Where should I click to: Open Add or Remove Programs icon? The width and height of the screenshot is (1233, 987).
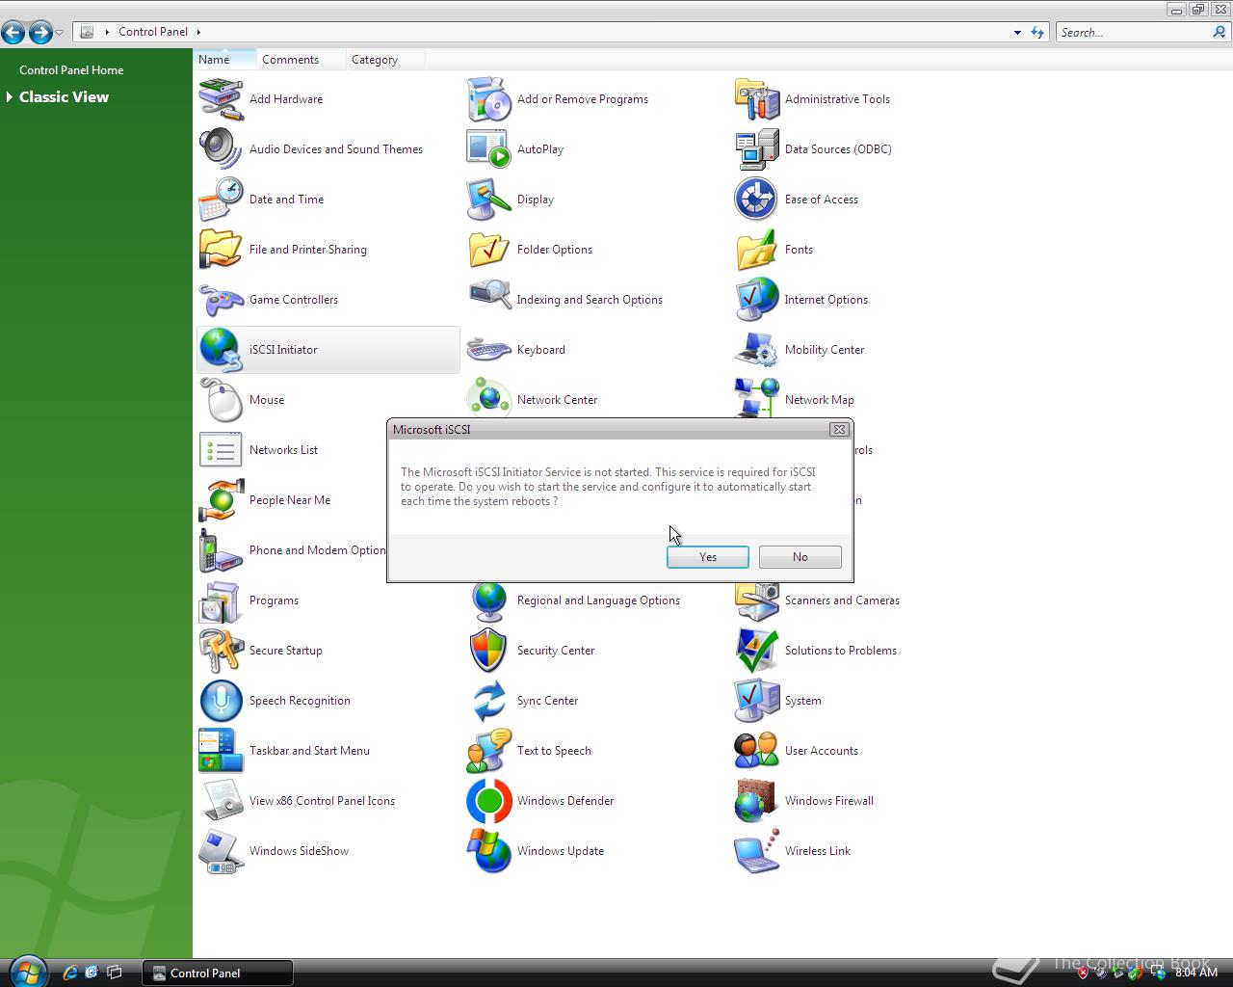click(x=489, y=99)
